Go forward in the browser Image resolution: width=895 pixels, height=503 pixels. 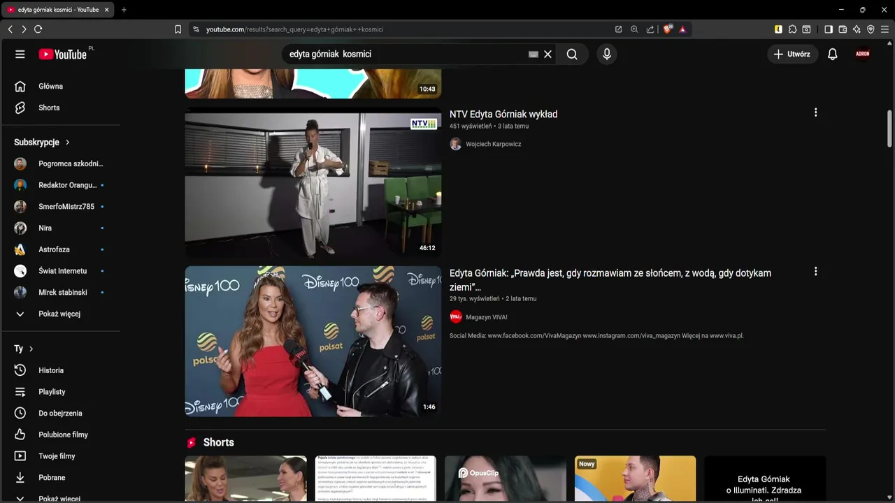(x=24, y=29)
